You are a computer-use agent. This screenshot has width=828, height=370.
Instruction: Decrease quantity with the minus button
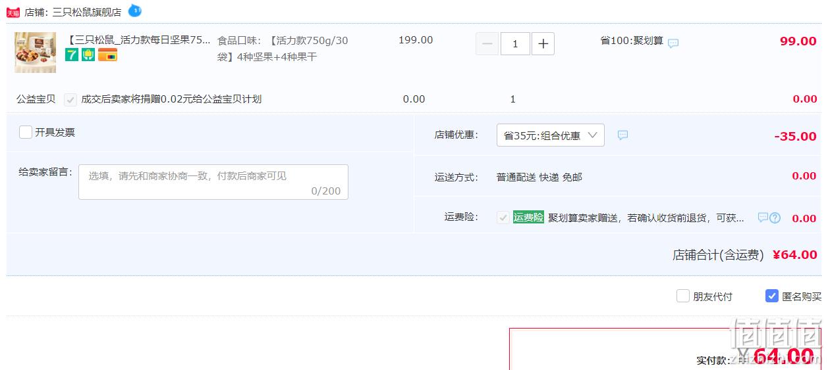pyautogui.click(x=487, y=44)
